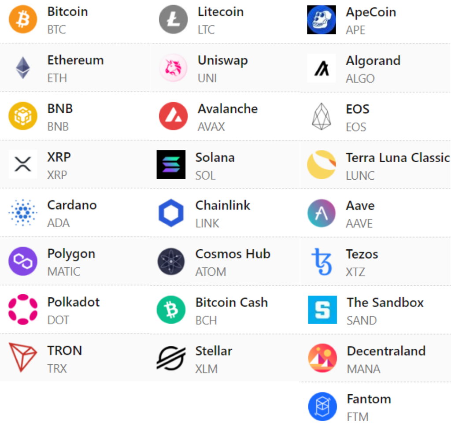This screenshot has height=429, width=451.
Task: Select the Stellar rocket-stripe icon
Action: click(x=171, y=359)
